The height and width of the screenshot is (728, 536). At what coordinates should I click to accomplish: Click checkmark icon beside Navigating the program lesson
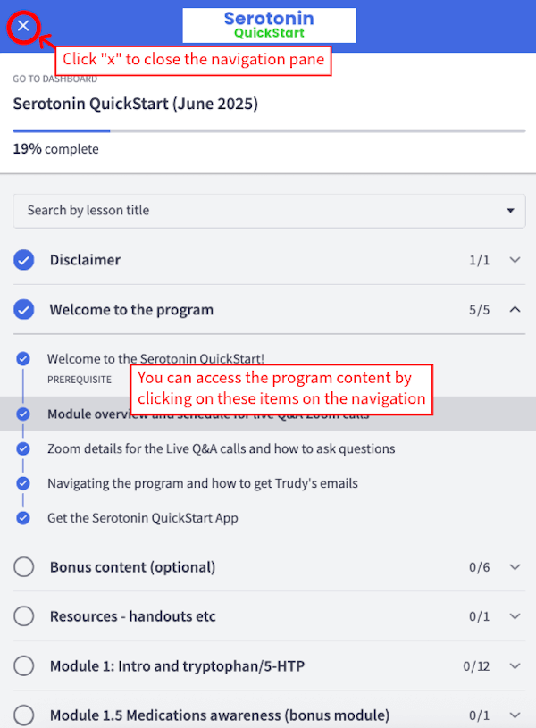[23, 483]
